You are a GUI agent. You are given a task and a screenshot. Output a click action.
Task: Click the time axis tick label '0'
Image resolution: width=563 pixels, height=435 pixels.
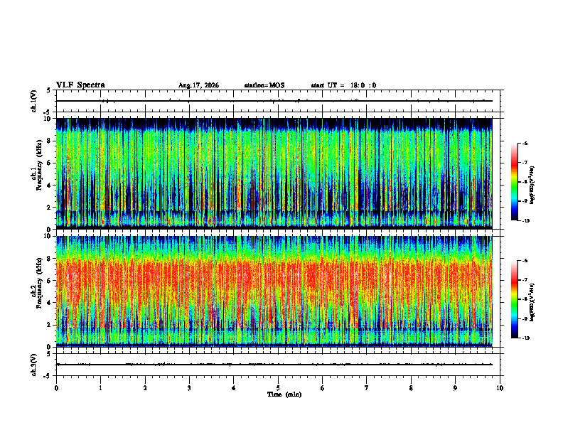(56, 388)
